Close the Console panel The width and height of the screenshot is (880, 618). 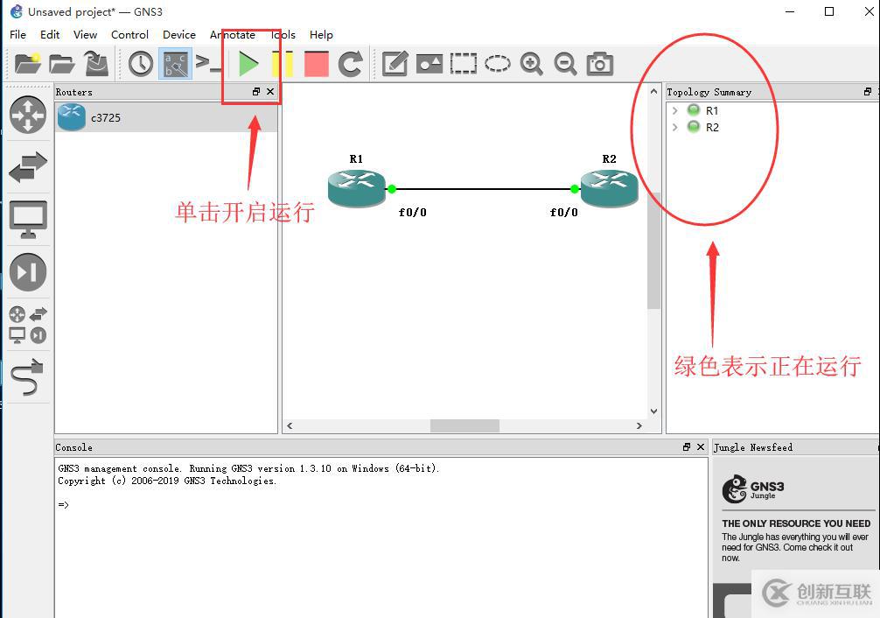pos(701,447)
